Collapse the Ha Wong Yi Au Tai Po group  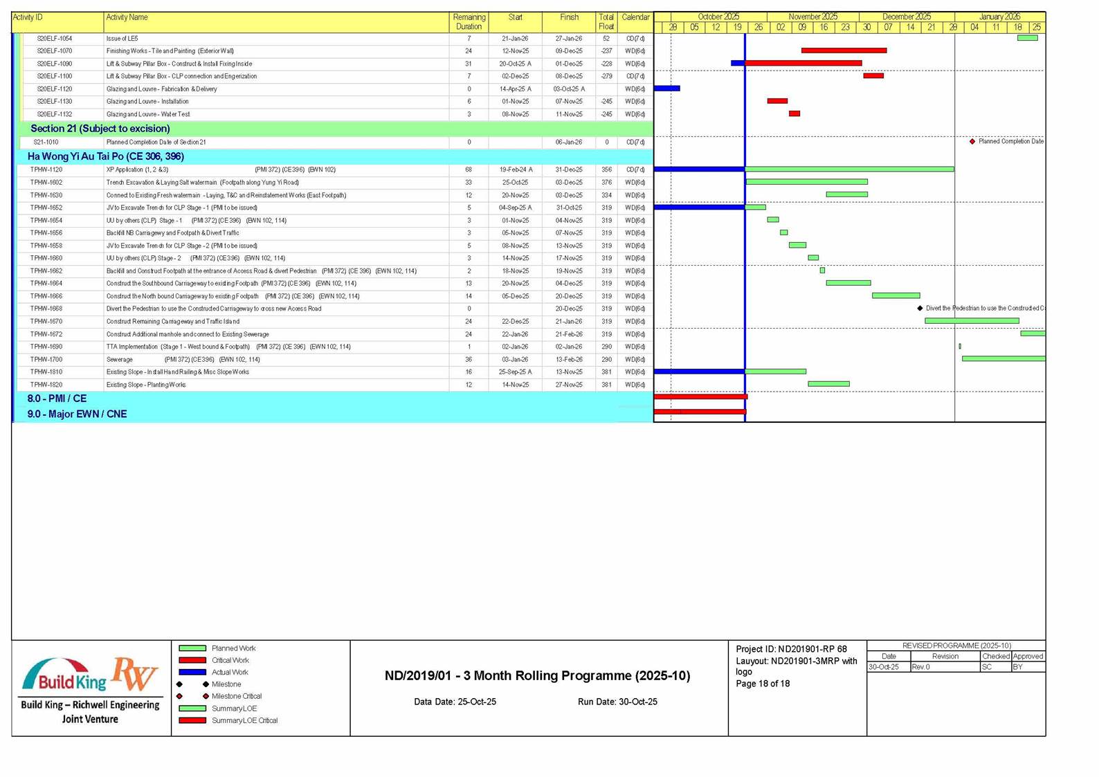point(105,156)
